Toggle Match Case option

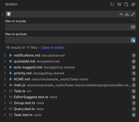pos(121,14)
